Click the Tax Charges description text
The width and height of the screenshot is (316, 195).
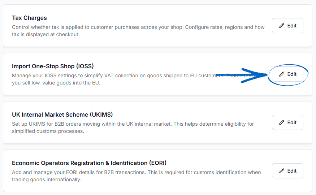[138, 31]
